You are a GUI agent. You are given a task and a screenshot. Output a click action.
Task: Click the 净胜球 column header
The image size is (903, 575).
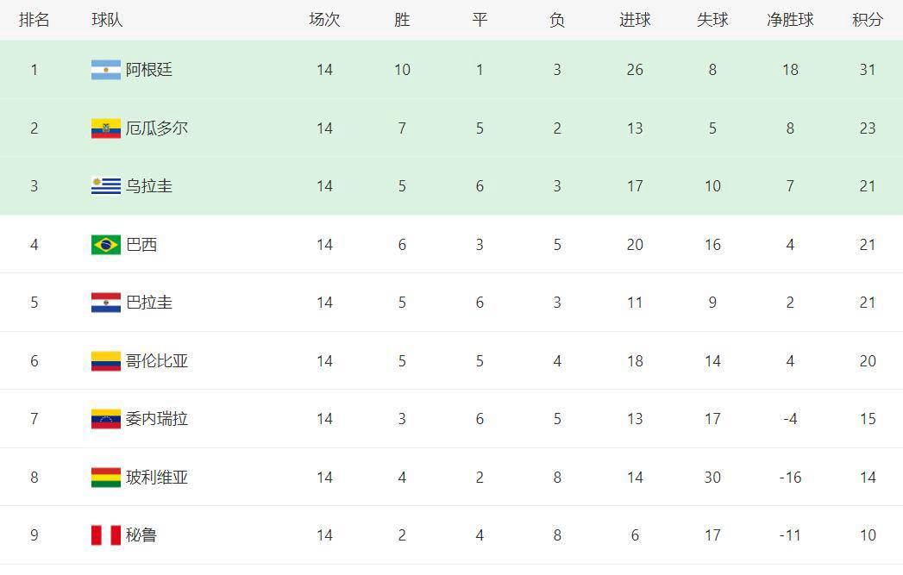(x=790, y=20)
